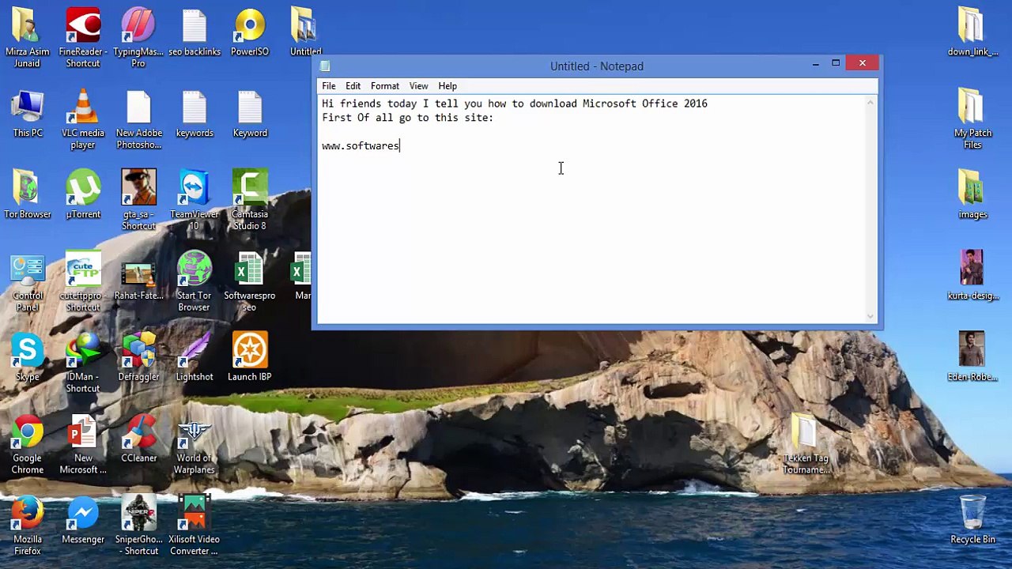Select the kurta-desig... image file
The width and height of the screenshot is (1012, 569).
972,276
